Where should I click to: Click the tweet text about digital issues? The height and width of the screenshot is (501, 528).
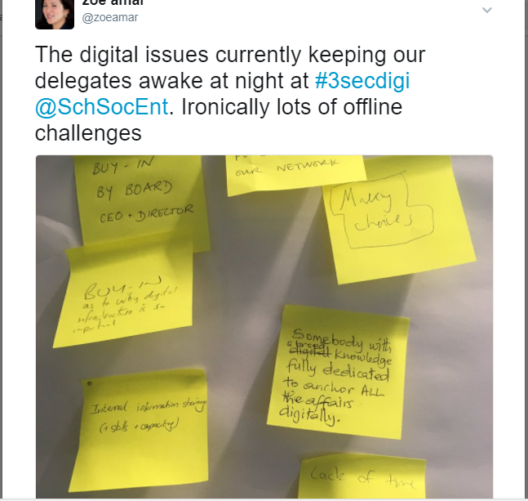230,93
